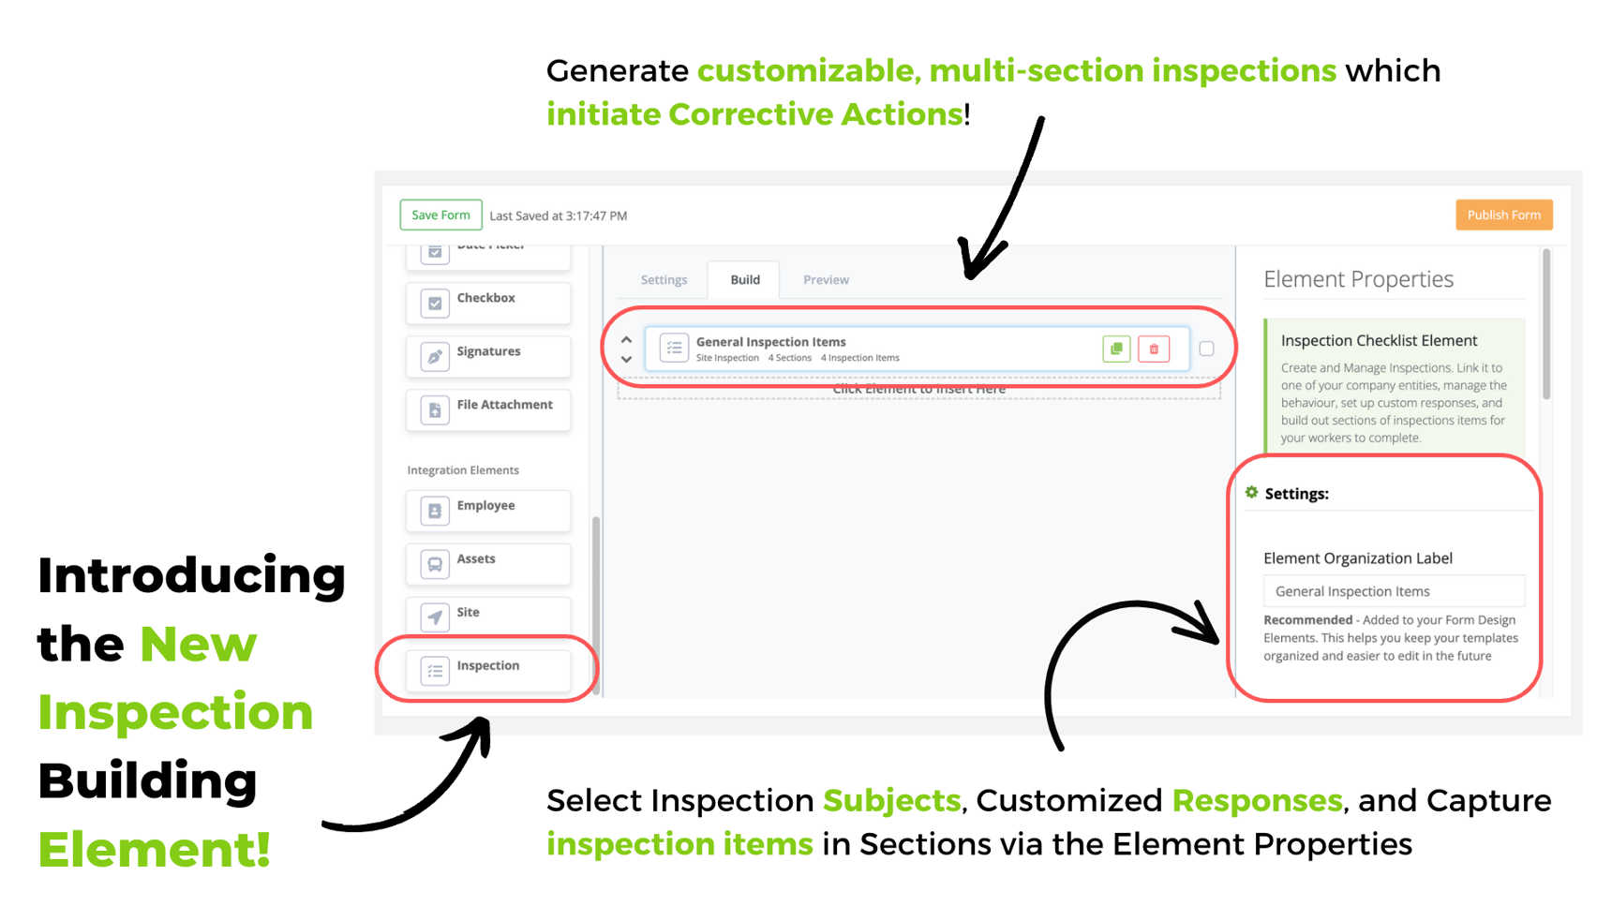The width and height of the screenshot is (1612, 906).
Task: Click the red trash icon to delete the inspection element
Action: click(x=1154, y=348)
